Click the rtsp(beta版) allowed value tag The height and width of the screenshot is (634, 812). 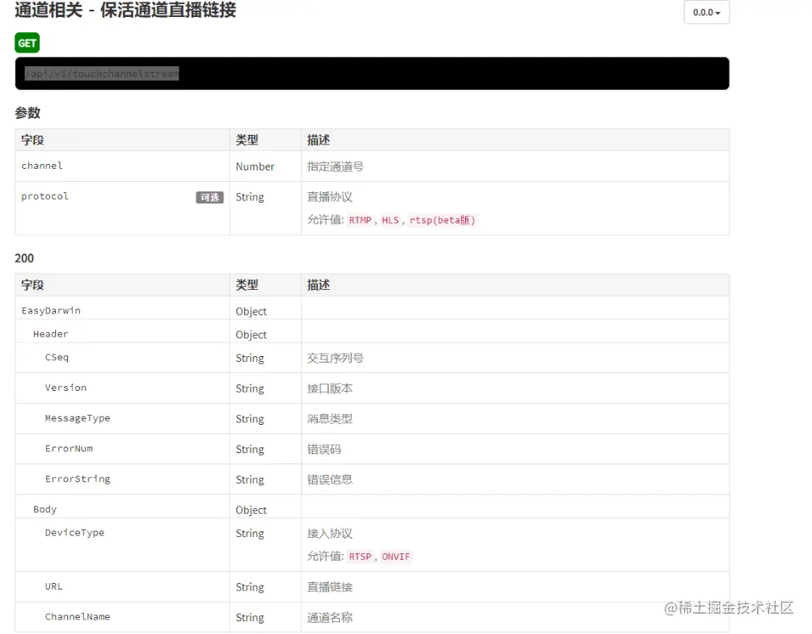click(x=442, y=220)
